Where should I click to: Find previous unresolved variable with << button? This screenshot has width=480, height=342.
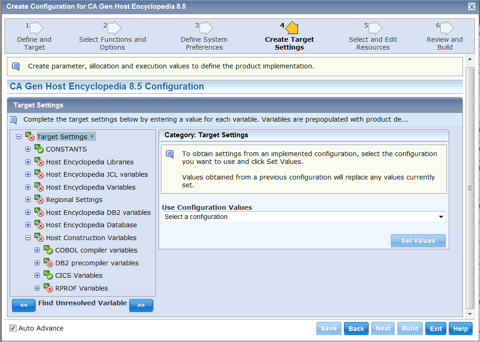(x=24, y=305)
